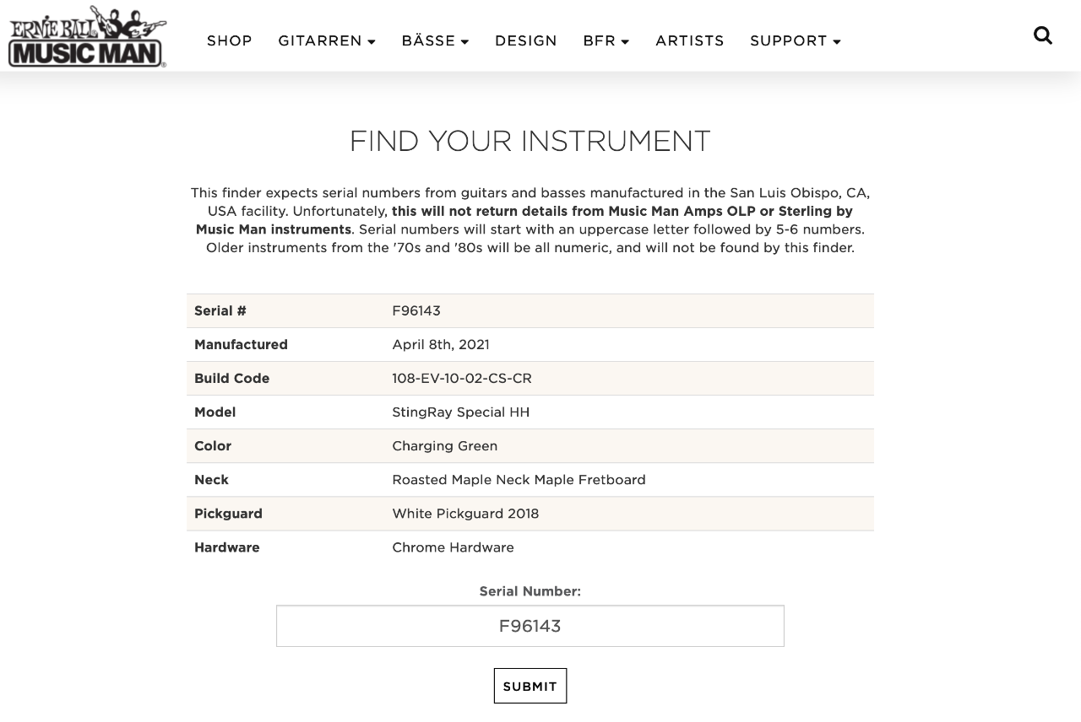
Task: Go to the SHOP page
Action: (x=230, y=40)
